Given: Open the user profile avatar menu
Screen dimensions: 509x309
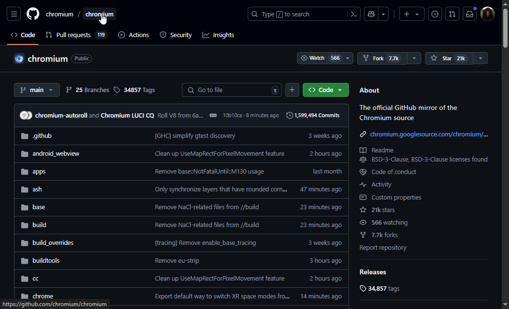Looking at the screenshot, I should click(487, 14).
